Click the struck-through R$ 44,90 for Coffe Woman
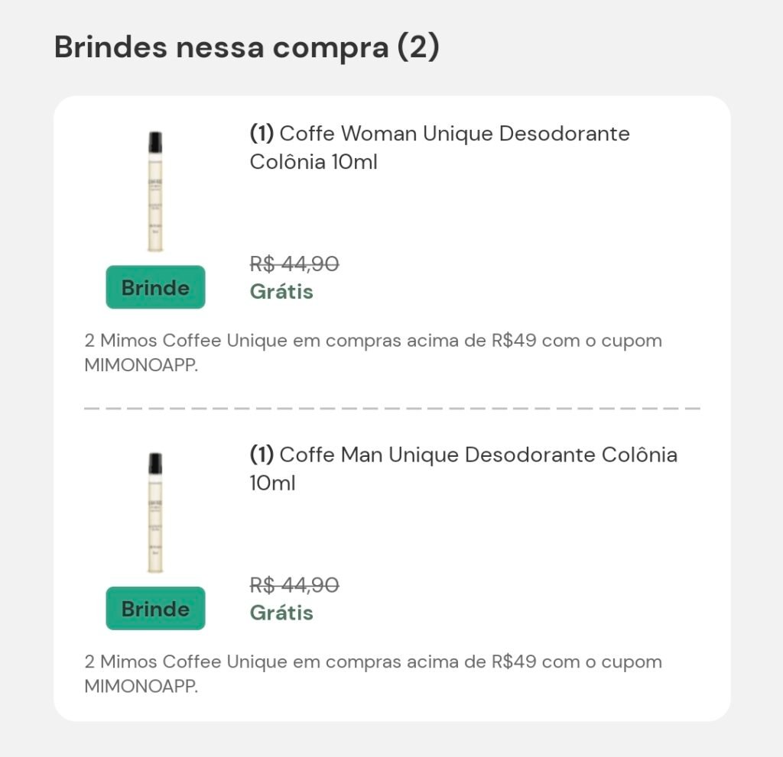The width and height of the screenshot is (783, 757). coord(294,264)
